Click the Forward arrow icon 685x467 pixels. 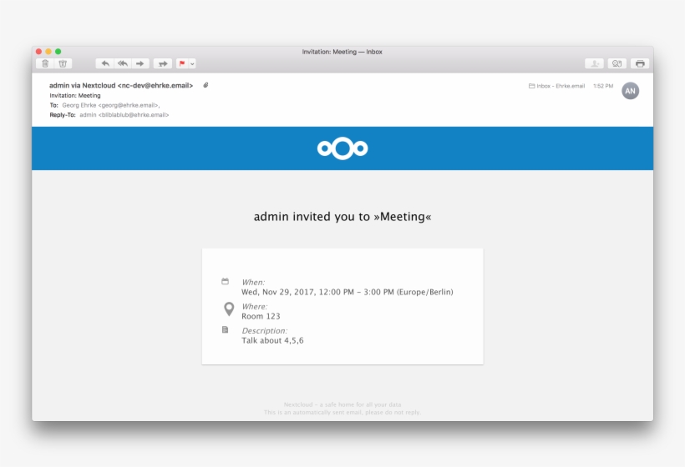coord(140,63)
